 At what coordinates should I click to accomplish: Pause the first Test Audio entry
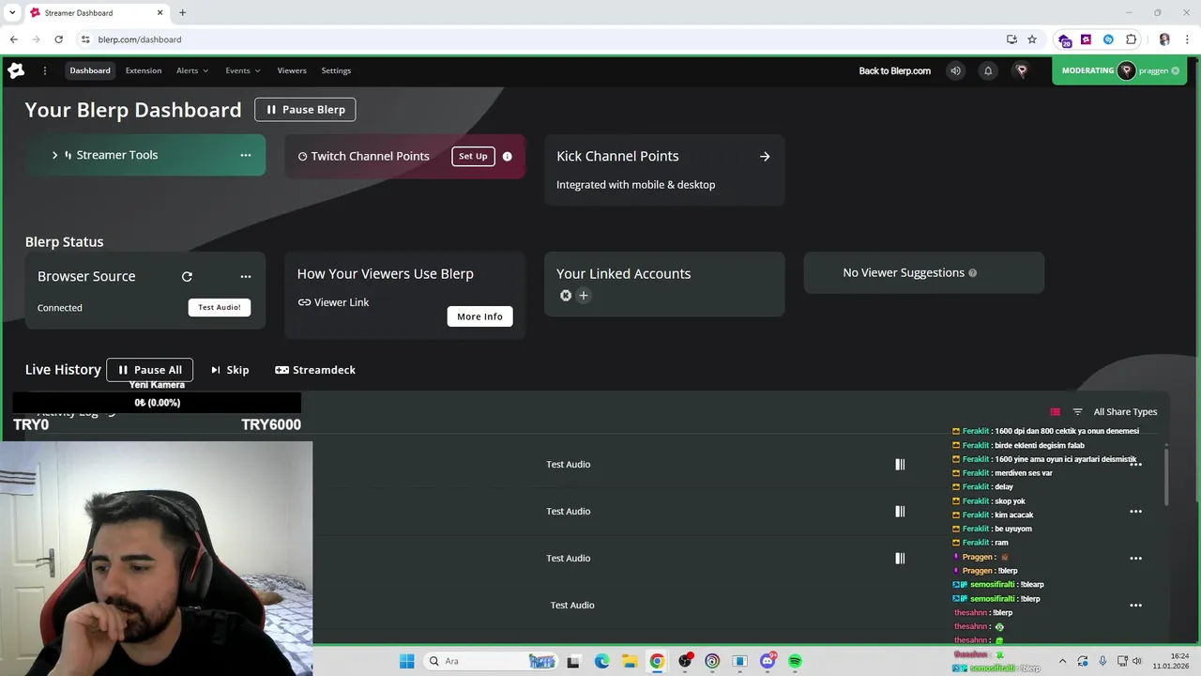point(900,464)
